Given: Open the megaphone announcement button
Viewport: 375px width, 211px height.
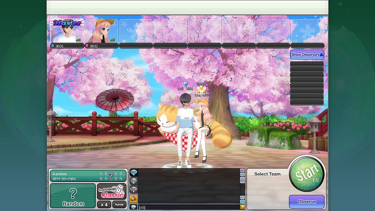Looking at the screenshot, I should click(x=133, y=198).
